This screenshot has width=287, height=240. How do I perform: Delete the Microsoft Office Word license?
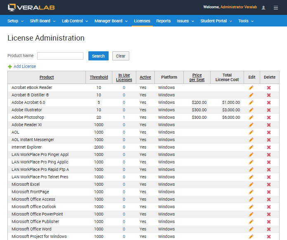point(269,229)
